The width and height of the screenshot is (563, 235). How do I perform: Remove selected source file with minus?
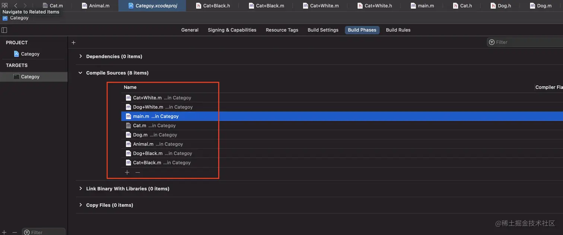[x=138, y=172]
